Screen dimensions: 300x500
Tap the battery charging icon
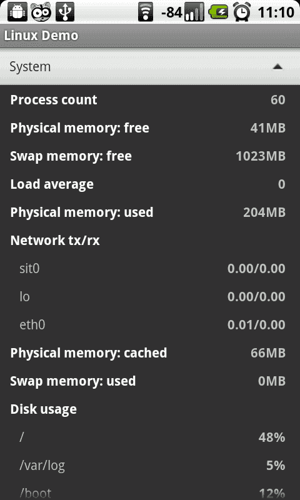click(x=218, y=12)
